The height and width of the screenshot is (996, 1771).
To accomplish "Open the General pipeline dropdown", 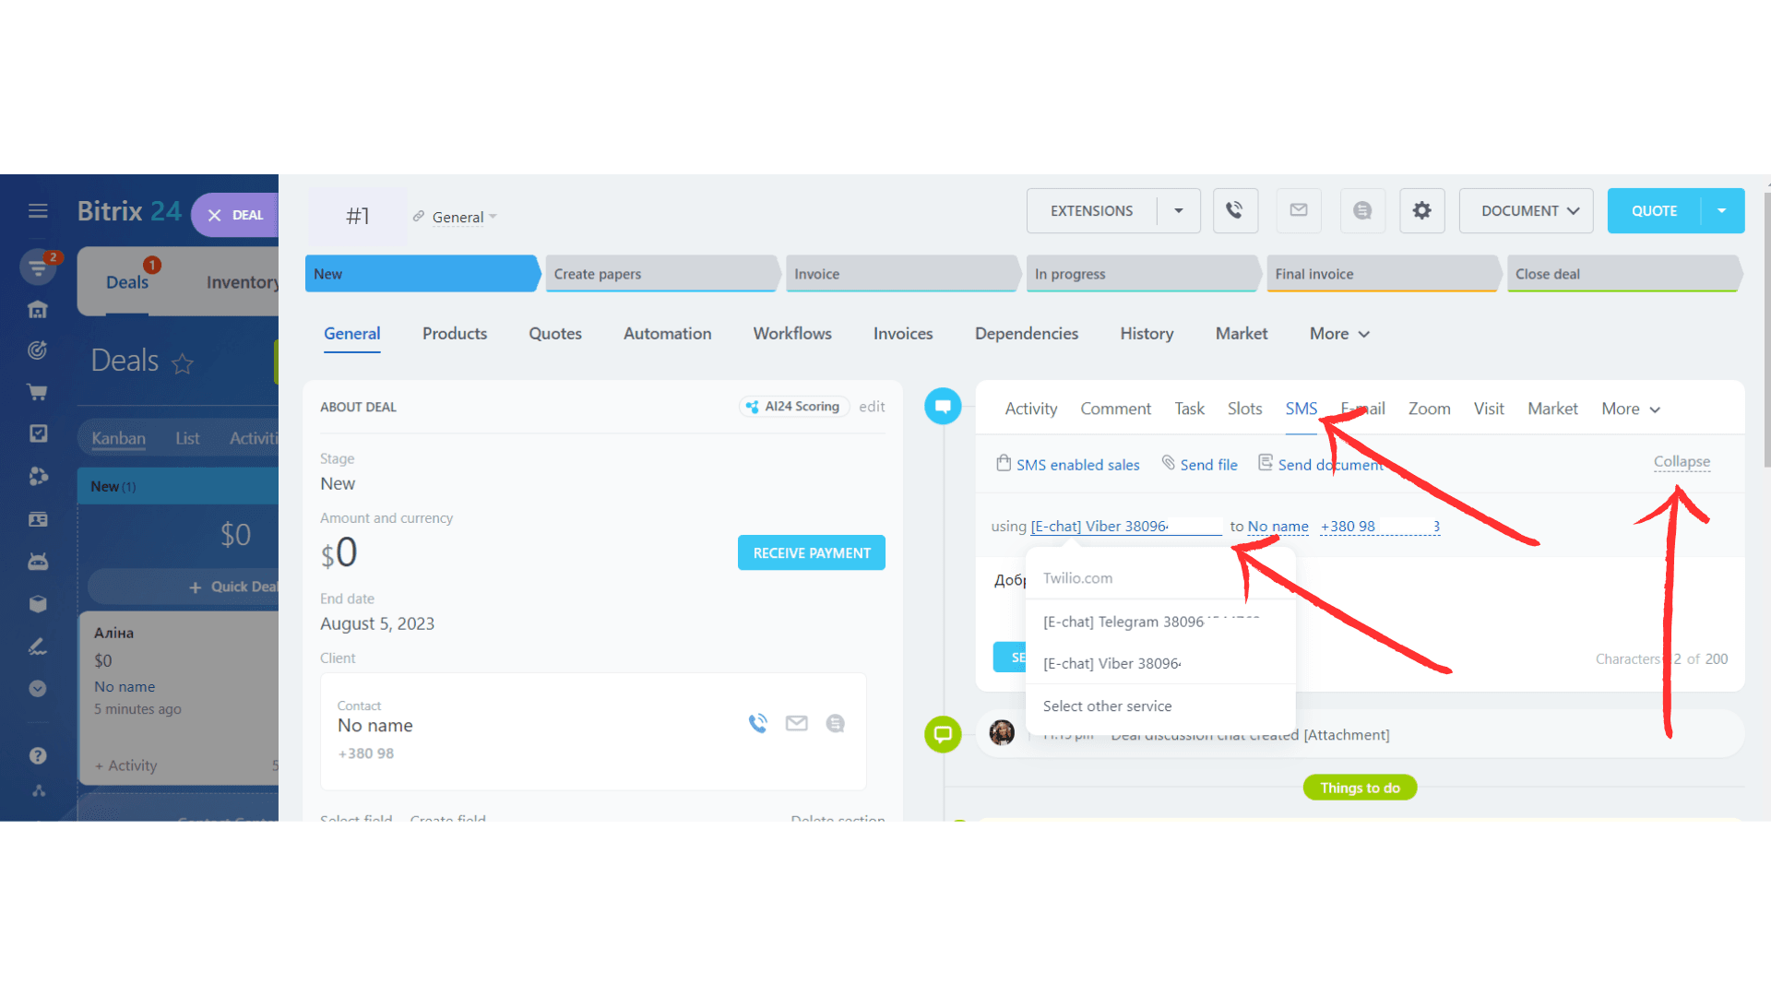I will click(465, 218).
